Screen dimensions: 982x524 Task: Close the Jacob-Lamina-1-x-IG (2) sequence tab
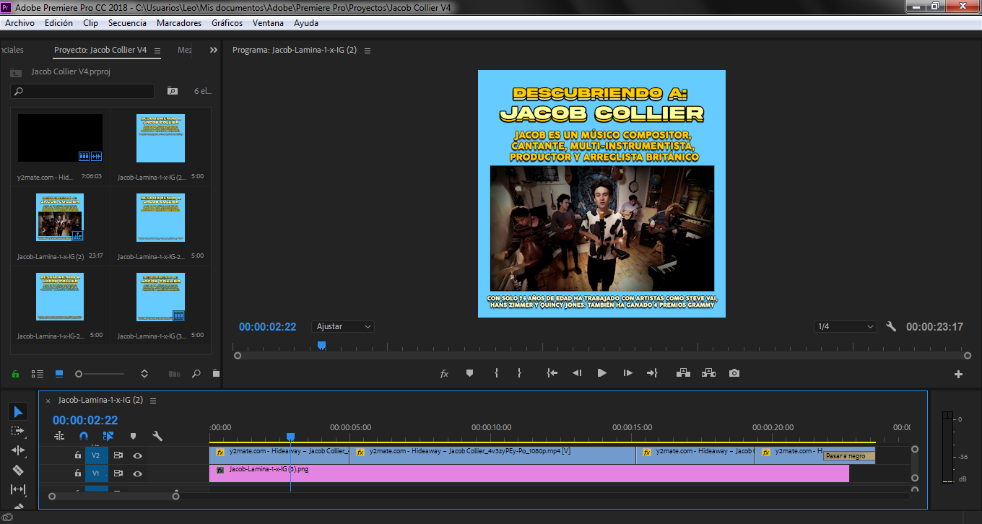tap(48, 401)
